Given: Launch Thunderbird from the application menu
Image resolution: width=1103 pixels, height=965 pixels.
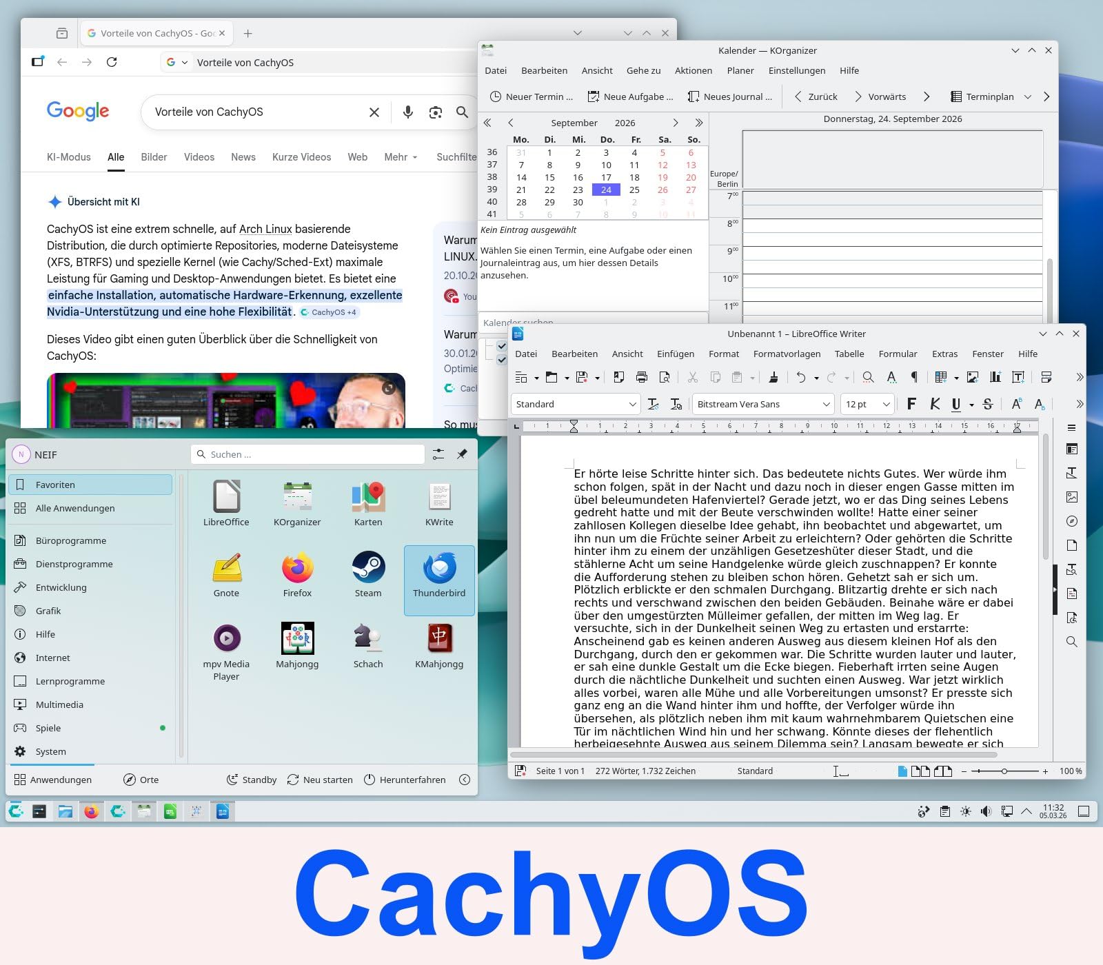Looking at the screenshot, I should (x=439, y=580).
